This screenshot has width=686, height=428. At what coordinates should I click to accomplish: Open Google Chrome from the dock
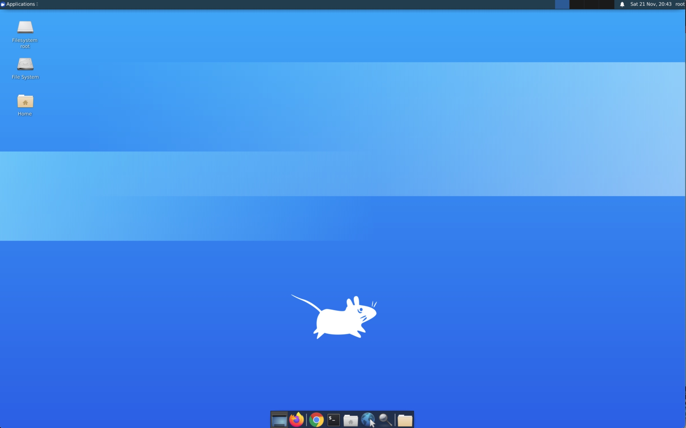point(316,420)
